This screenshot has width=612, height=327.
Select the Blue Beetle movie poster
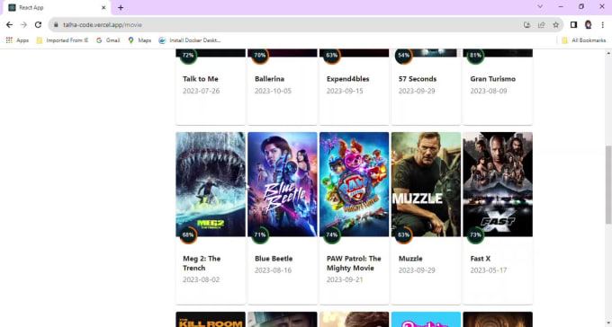point(283,184)
